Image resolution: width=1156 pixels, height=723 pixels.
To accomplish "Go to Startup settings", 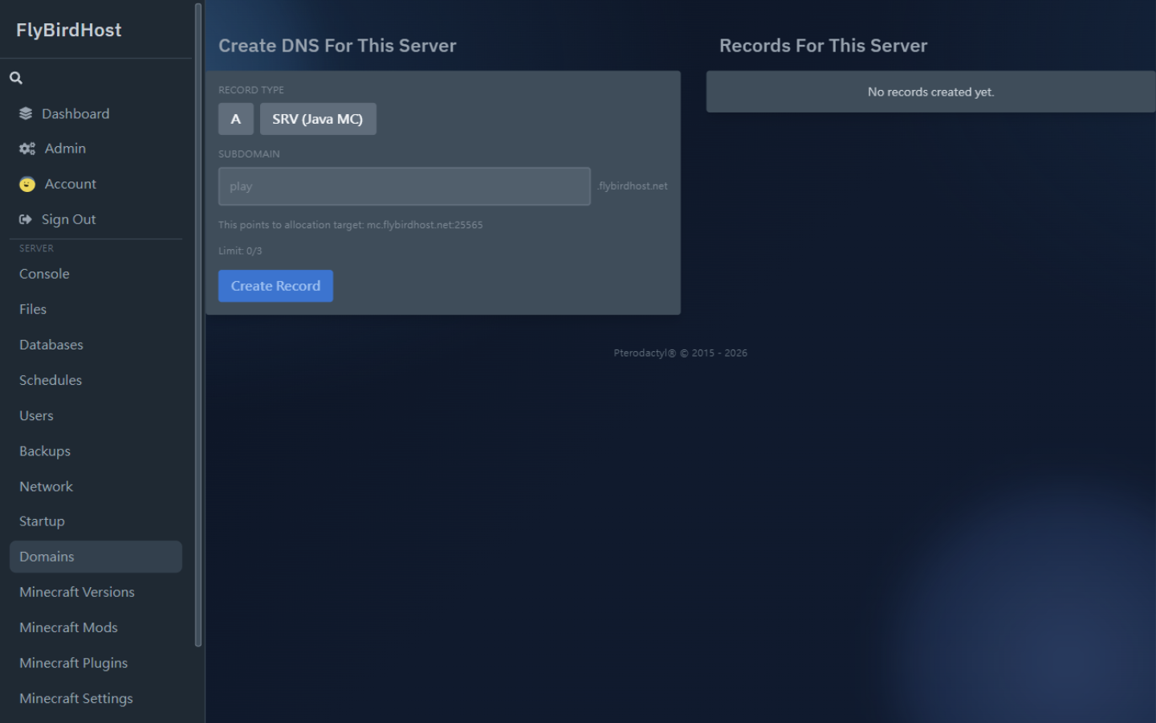I will coord(96,521).
